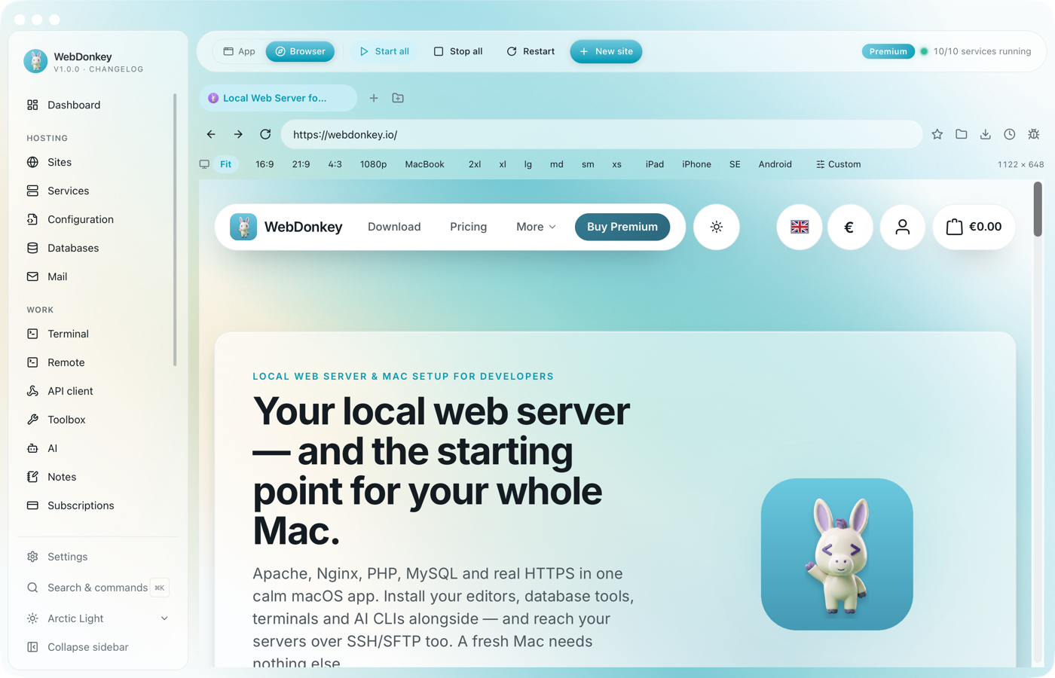This screenshot has height=678, width=1055.
Task: Select the md breakpoint
Action: (x=557, y=164)
